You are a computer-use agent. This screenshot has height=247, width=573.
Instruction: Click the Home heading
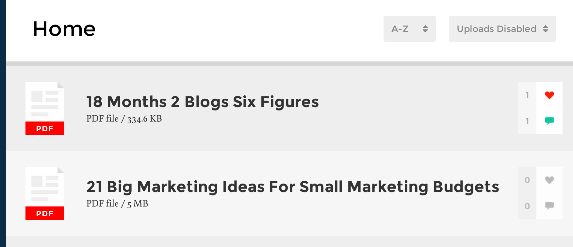pyautogui.click(x=64, y=29)
